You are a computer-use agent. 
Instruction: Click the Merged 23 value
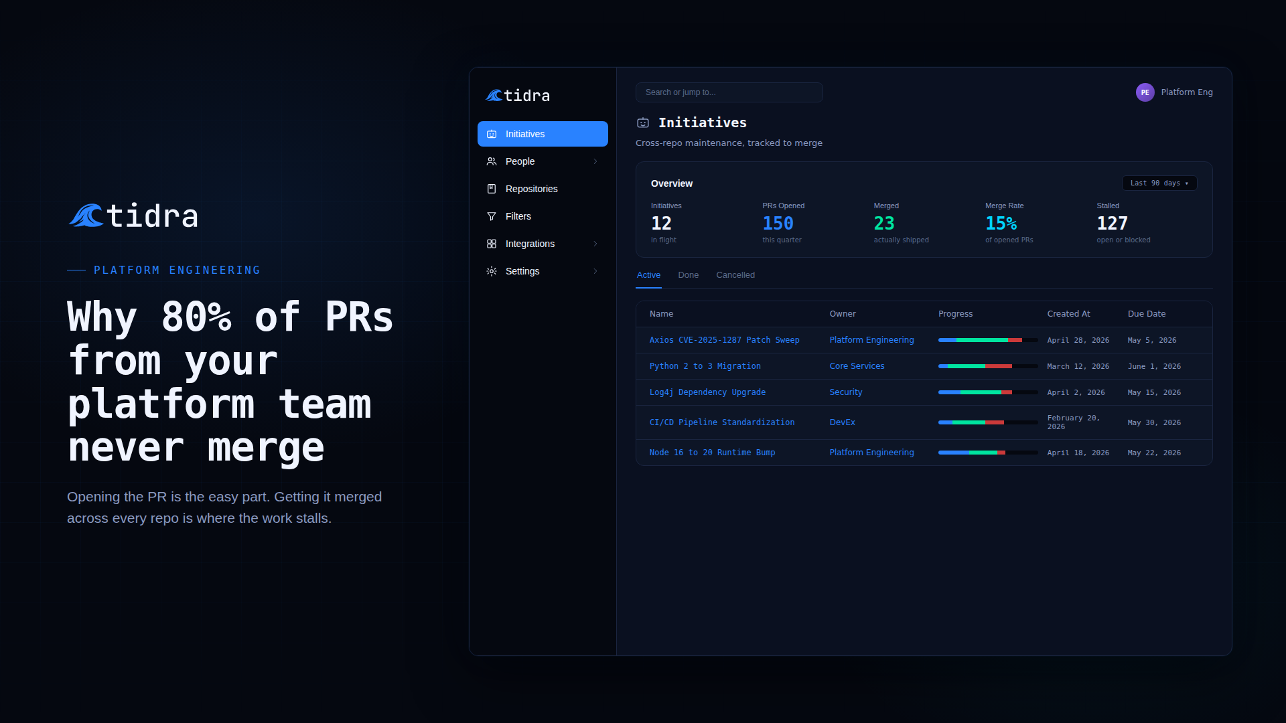(883, 223)
